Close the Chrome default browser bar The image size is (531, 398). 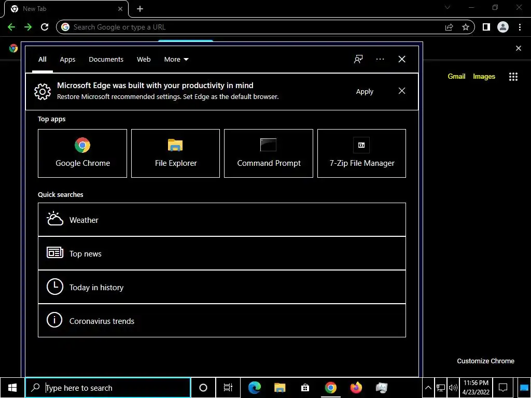[x=519, y=48]
